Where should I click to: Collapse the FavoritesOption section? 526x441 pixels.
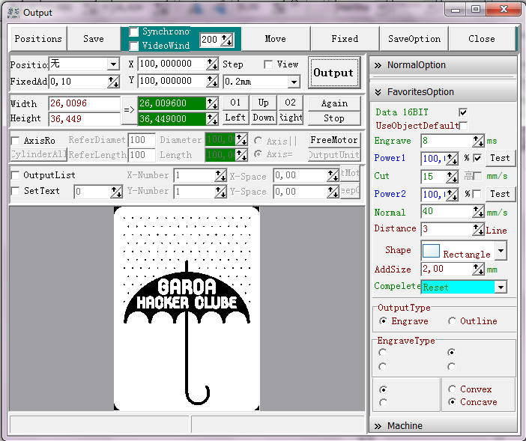443,92
